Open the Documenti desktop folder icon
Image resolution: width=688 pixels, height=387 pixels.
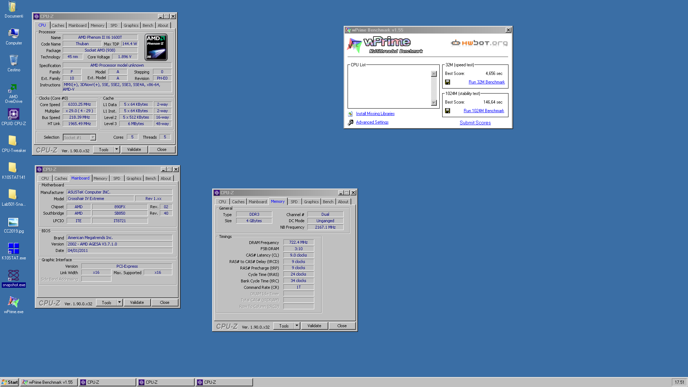[13, 10]
